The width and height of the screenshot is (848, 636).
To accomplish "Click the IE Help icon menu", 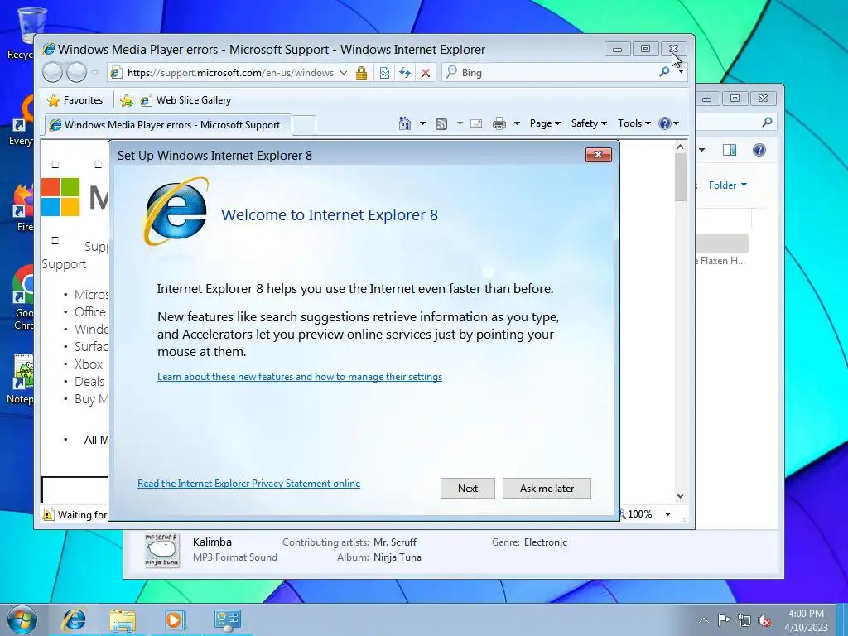I will click(668, 123).
